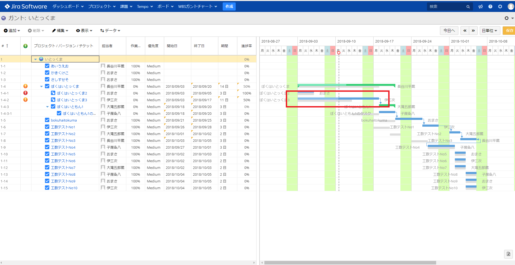The width and height of the screenshot is (515, 265).
Task: Open the 日単位 scale dropdown
Action: 490,31
